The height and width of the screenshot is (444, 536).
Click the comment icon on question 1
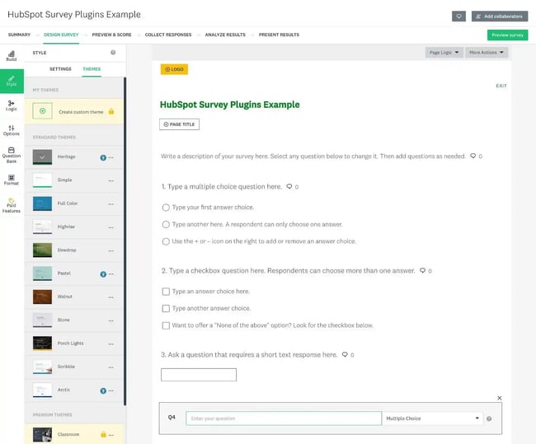coord(289,186)
